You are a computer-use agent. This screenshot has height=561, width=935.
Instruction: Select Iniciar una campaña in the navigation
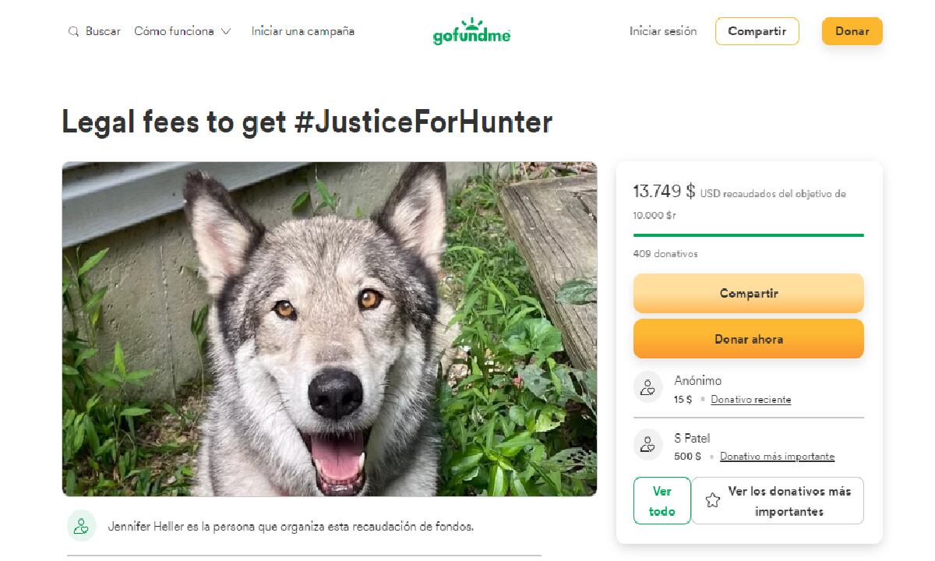302,31
